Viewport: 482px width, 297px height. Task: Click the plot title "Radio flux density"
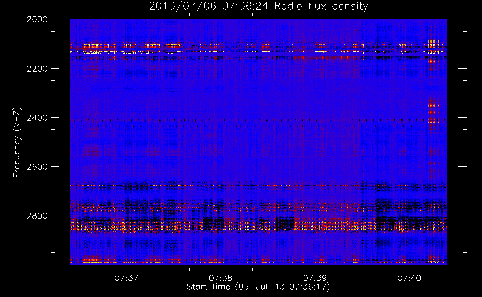[x=321, y=6]
